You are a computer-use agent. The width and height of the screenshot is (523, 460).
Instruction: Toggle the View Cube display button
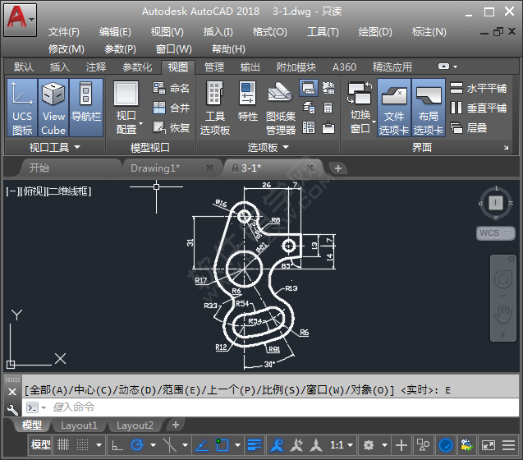pyautogui.click(x=53, y=108)
